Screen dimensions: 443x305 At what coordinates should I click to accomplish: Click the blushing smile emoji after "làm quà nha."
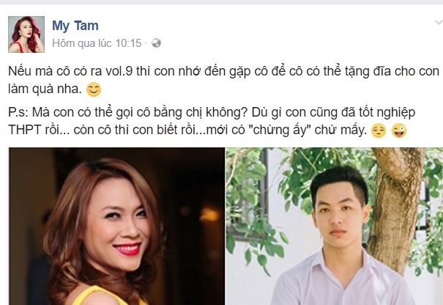(x=94, y=89)
